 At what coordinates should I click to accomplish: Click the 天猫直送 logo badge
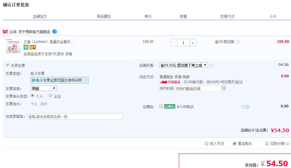click(170, 82)
